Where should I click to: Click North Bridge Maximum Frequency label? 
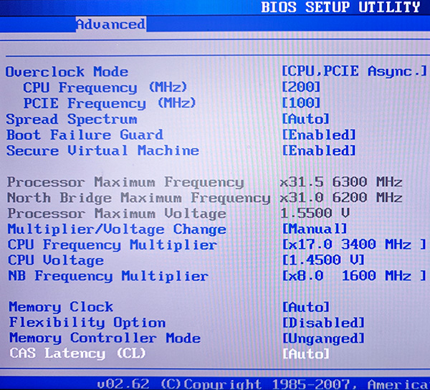(x=139, y=198)
